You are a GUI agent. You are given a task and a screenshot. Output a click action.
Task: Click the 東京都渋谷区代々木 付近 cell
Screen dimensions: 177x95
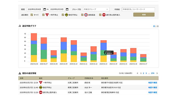click(x=111, y=87)
